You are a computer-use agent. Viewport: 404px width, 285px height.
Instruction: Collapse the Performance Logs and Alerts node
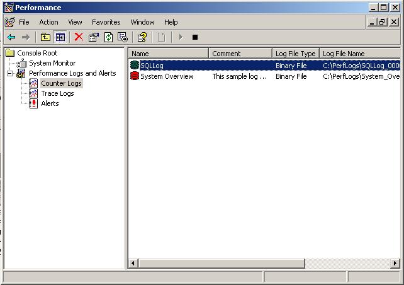coord(10,73)
